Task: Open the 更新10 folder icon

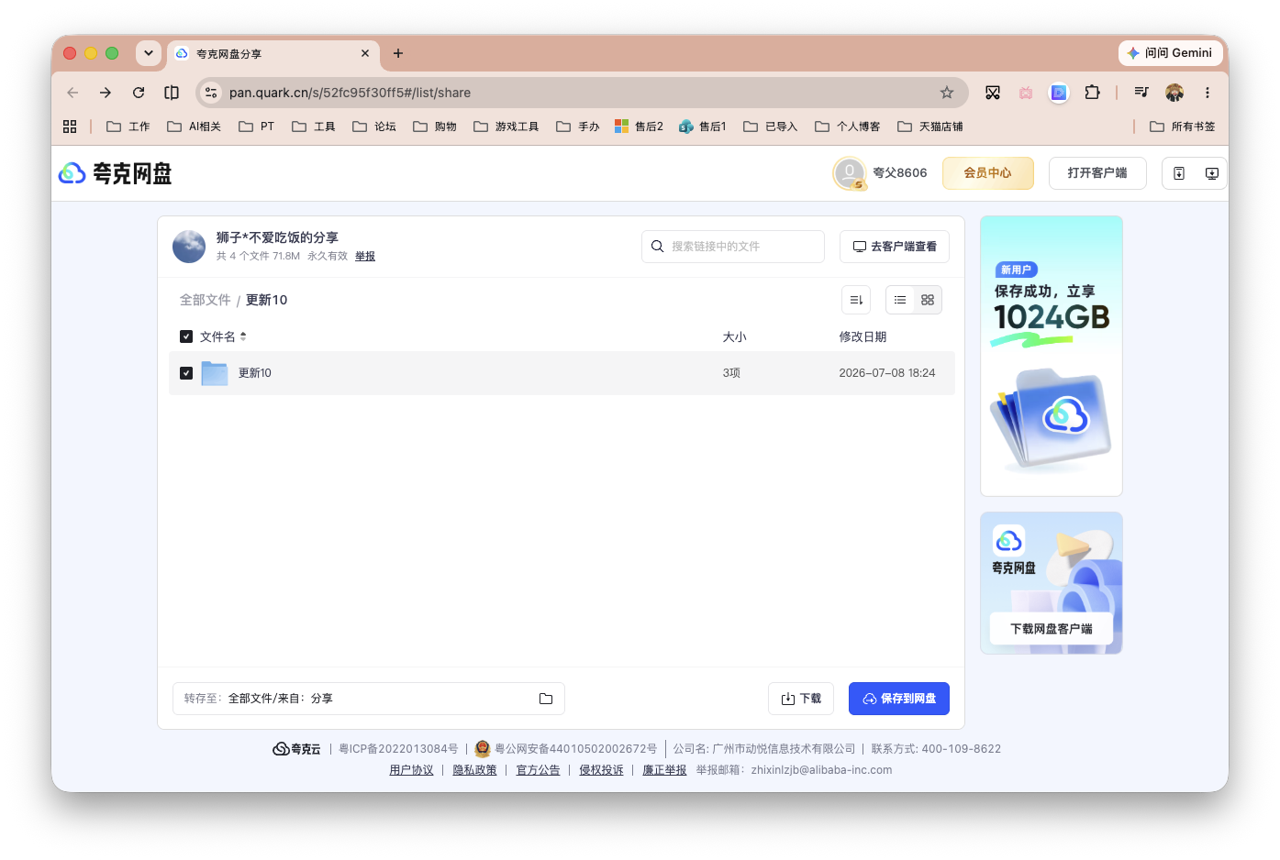Action: pos(214,373)
